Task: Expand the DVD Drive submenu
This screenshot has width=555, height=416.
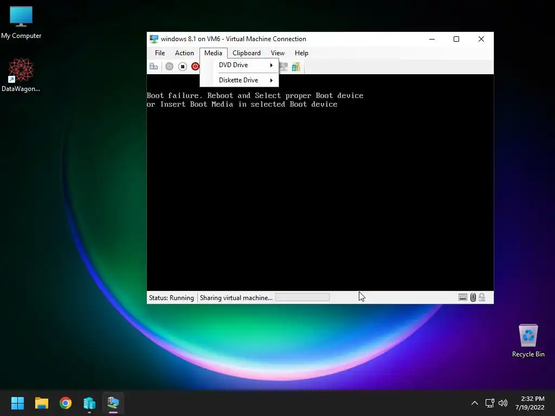Action: (x=239, y=65)
